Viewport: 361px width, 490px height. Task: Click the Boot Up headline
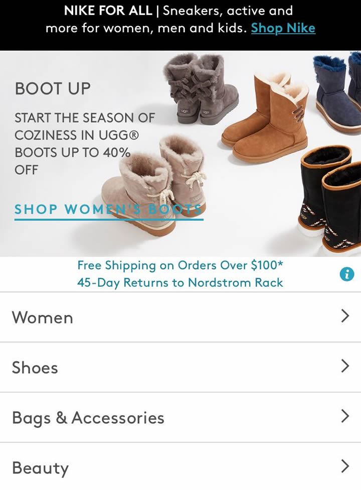point(53,88)
